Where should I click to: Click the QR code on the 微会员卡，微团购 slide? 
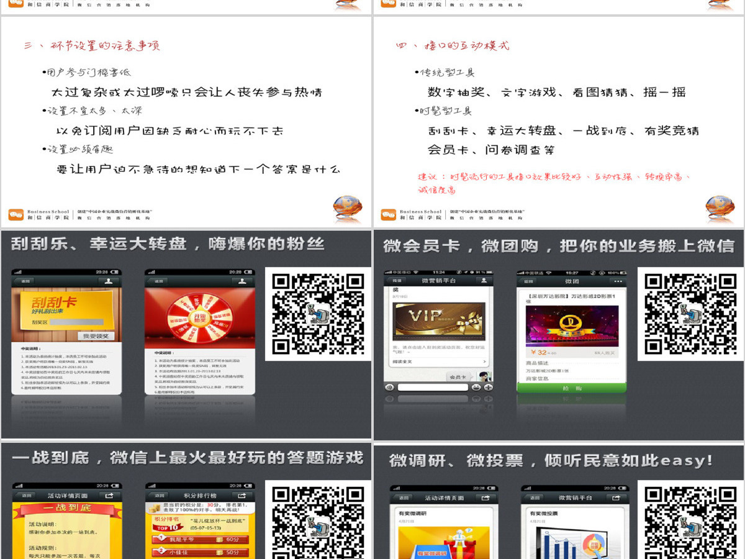click(x=690, y=314)
